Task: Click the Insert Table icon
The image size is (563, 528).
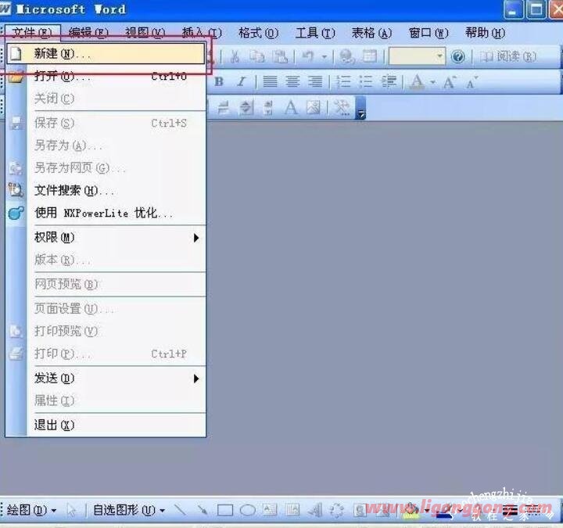Action: click(x=370, y=56)
